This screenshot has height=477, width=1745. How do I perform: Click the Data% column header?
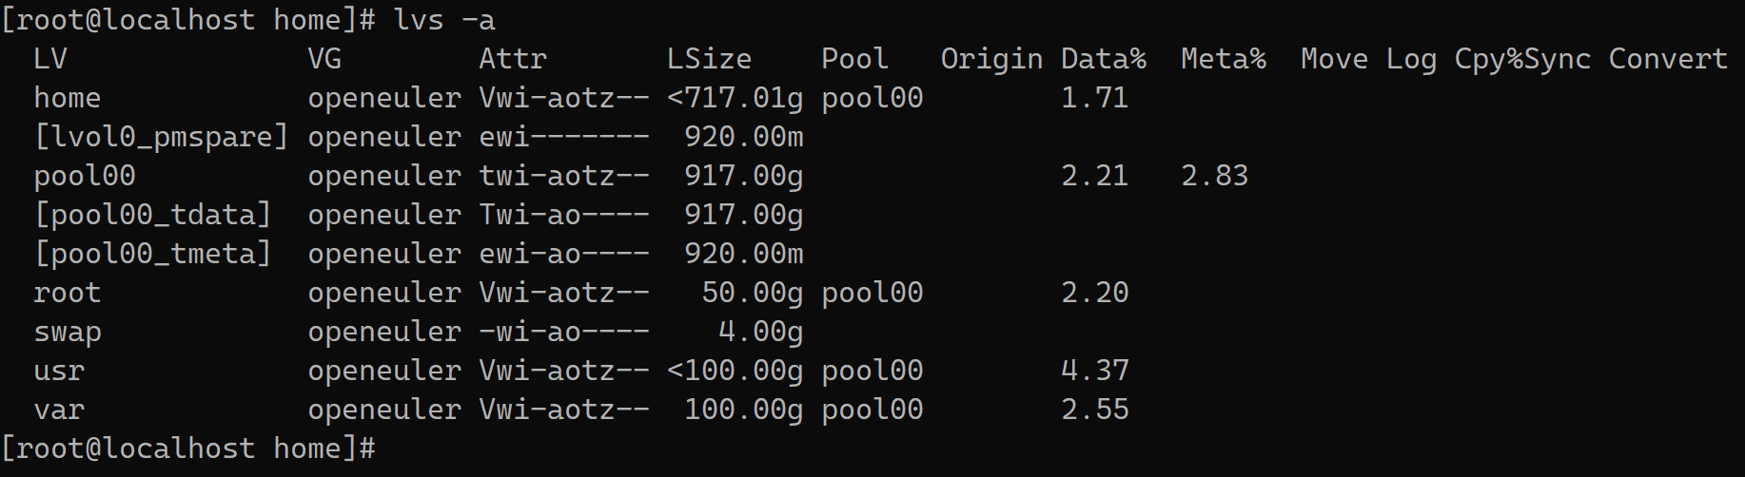tap(1104, 59)
